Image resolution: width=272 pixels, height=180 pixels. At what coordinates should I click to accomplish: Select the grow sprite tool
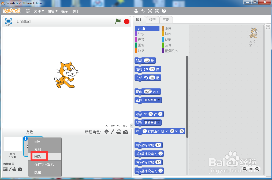click(150, 11)
